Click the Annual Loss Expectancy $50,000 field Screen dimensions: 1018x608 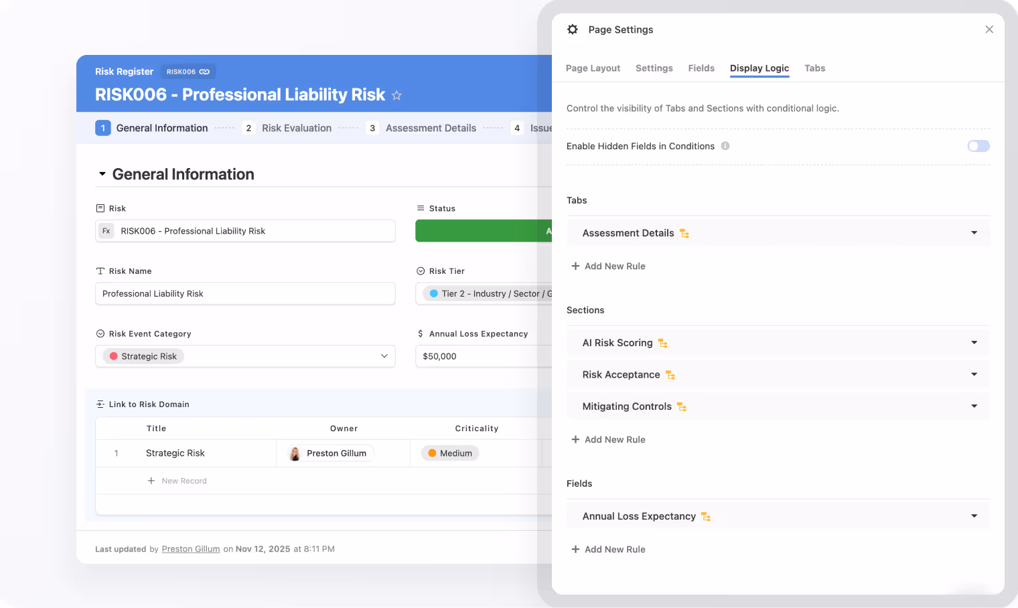point(484,356)
